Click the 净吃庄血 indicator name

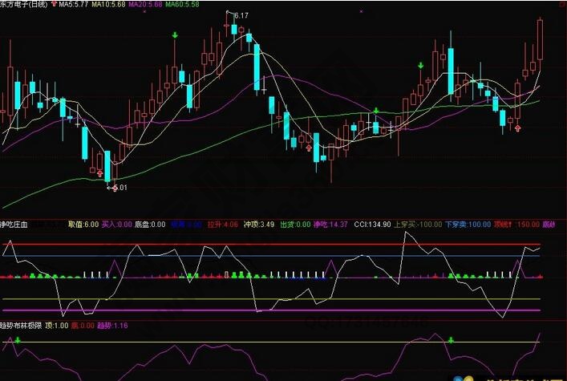[x=14, y=225]
